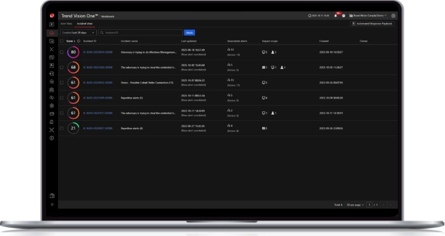Click the X-shaped icon in left sidebar
The width and height of the screenshot is (445, 236).
pos(52,49)
